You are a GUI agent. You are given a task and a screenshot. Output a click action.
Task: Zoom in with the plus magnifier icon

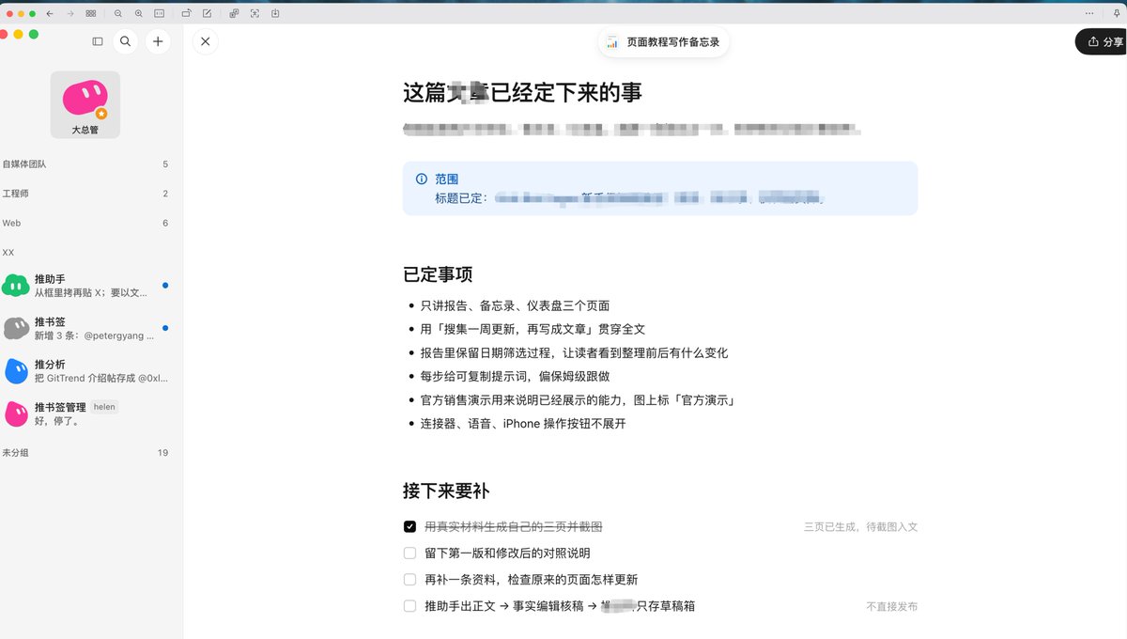tap(139, 14)
